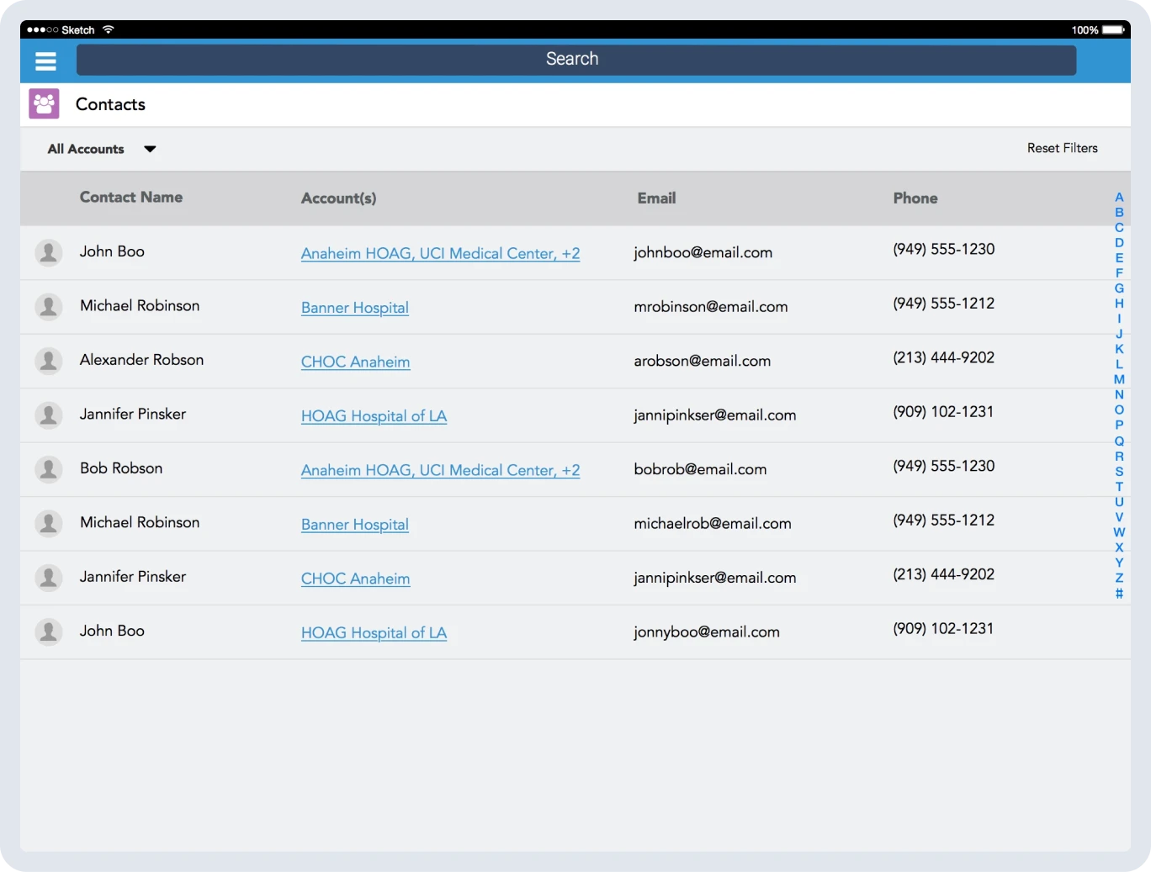Jump to letter A in index
The height and width of the screenshot is (872, 1151).
pos(1119,197)
